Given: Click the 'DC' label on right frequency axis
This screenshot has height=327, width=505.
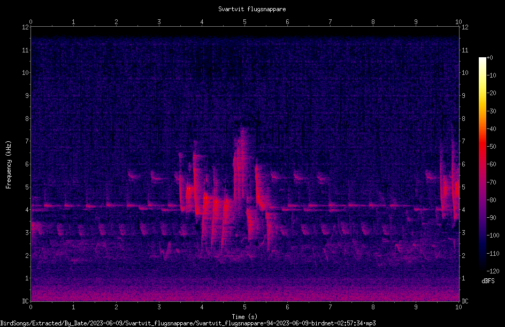Looking at the screenshot, I should (x=465, y=301).
